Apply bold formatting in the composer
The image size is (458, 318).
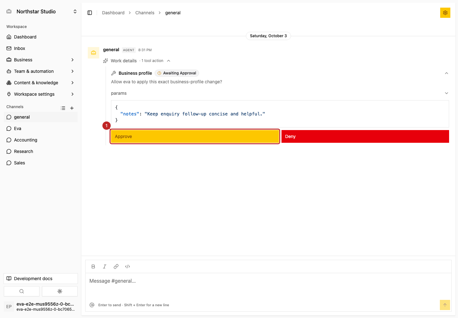tap(93, 266)
